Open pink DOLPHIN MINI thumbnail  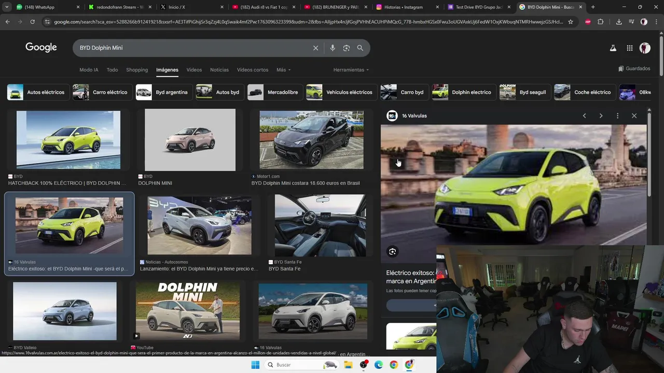[x=190, y=140]
